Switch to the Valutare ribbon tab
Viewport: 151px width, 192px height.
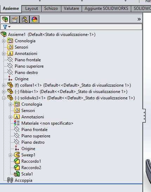point(71,8)
